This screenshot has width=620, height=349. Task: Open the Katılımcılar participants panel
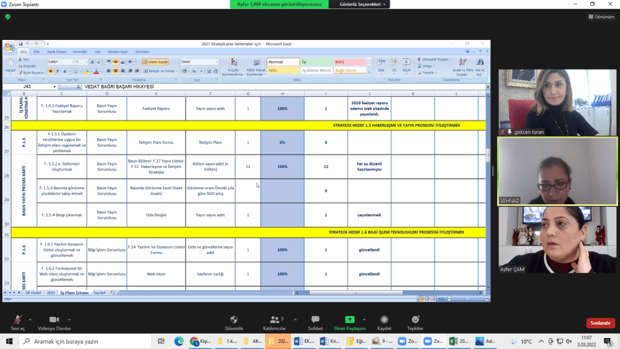[273, 320]
